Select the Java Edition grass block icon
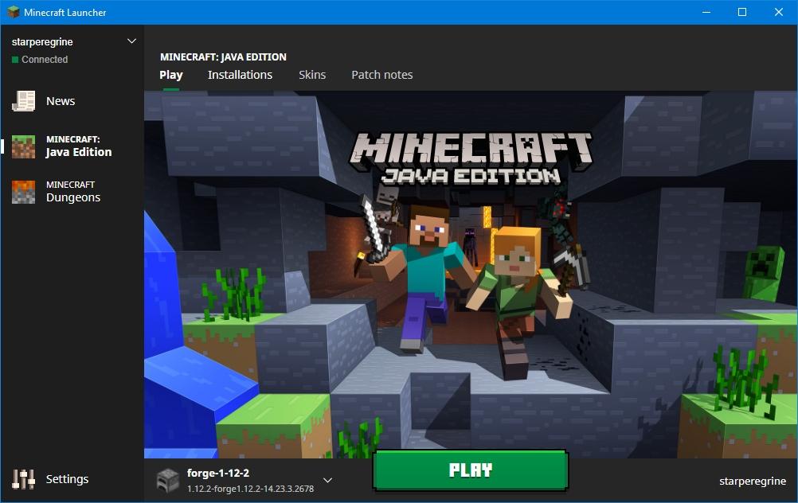This screenshot has height=503, width=798. [23, 146]
